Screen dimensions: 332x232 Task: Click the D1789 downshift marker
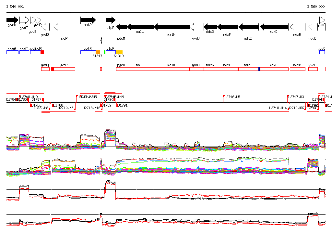tap(101, 105)
